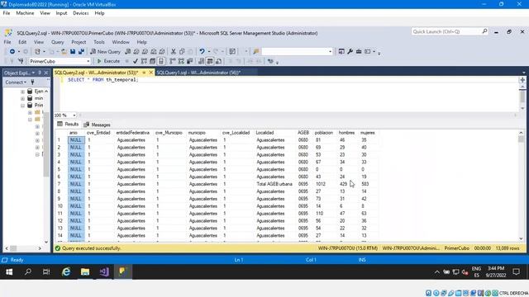Click Database Engine Query icon after New Query
This screenshot has width=529, height=297.
[127, 51]
